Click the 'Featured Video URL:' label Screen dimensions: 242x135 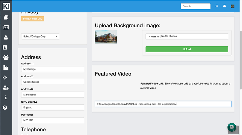pyautogui.click(x=152, y=84)
